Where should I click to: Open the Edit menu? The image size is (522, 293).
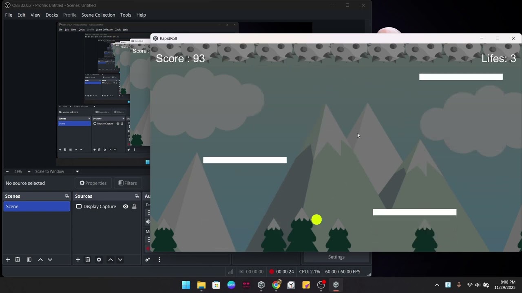(x=21, y=15)
